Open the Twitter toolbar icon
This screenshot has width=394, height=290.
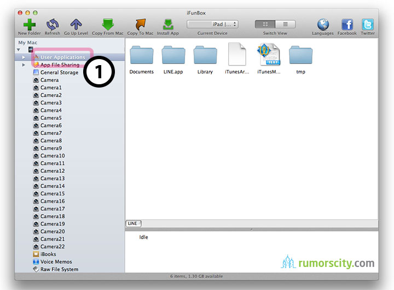[368, 25]
